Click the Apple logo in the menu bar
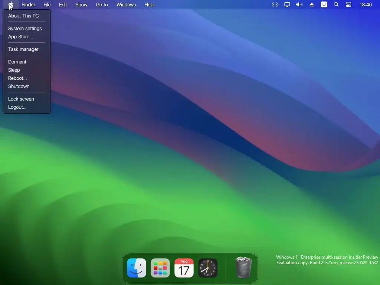The width and height of the screenshot is (380, 285). point(11,4)
